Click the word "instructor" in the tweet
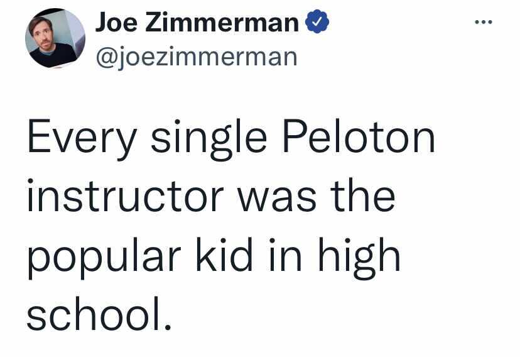This screenshot has width=520, height=357. click(126, 195)
